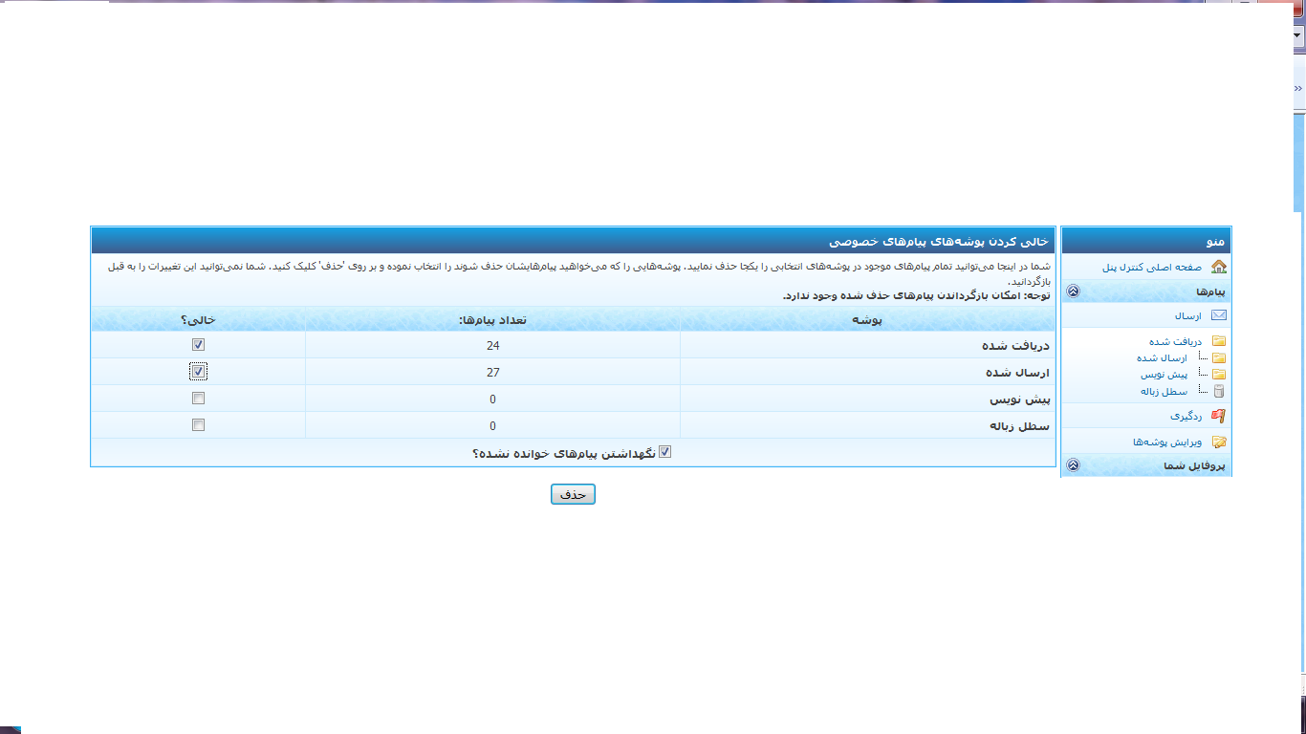The image size is (1306, 734).
Task: Open the سطل زباله folder link
Action: coord(1163,391)
